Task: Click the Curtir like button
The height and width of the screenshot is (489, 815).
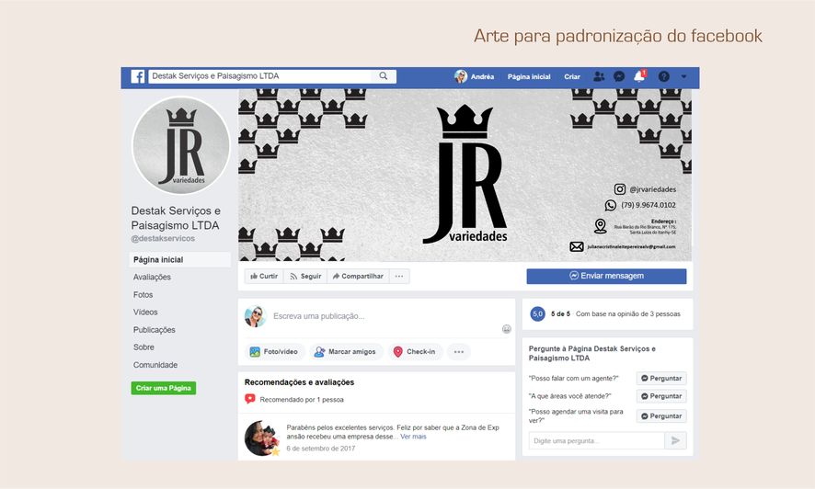Action: pos(264,276)
